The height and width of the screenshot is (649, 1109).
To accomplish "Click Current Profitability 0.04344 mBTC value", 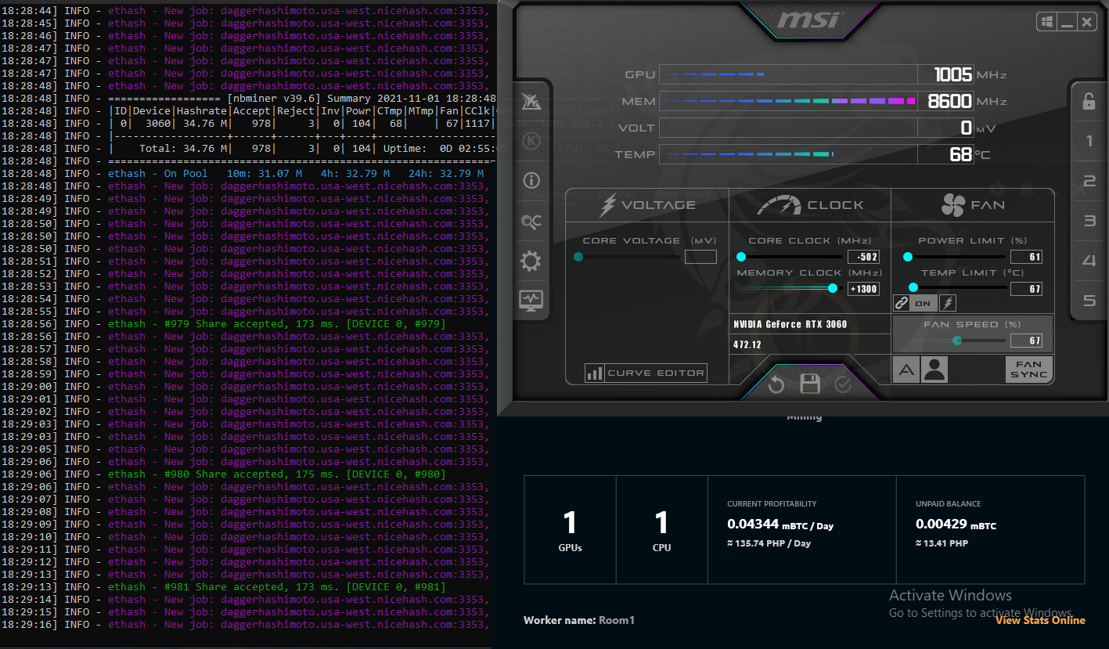I will (780, 525).
